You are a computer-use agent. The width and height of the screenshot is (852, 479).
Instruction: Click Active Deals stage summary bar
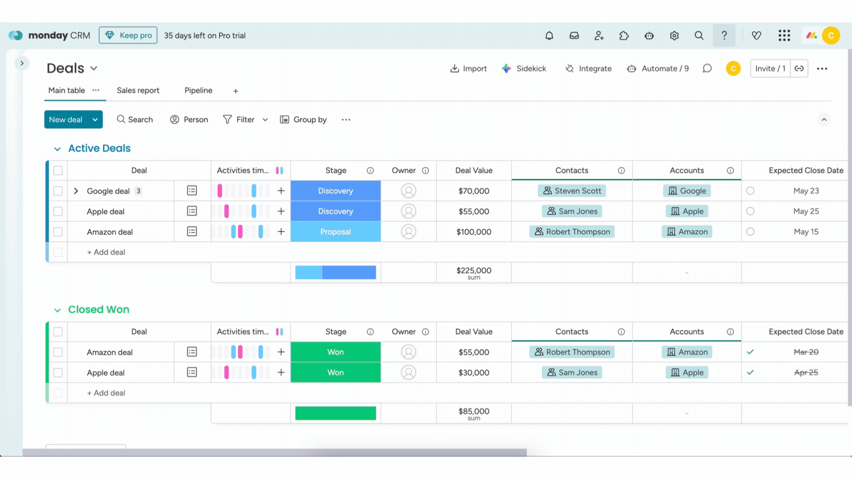[335, 272]
